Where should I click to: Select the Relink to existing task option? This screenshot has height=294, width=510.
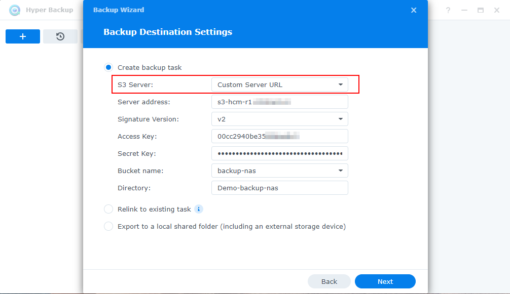click(x=108, y=209)
